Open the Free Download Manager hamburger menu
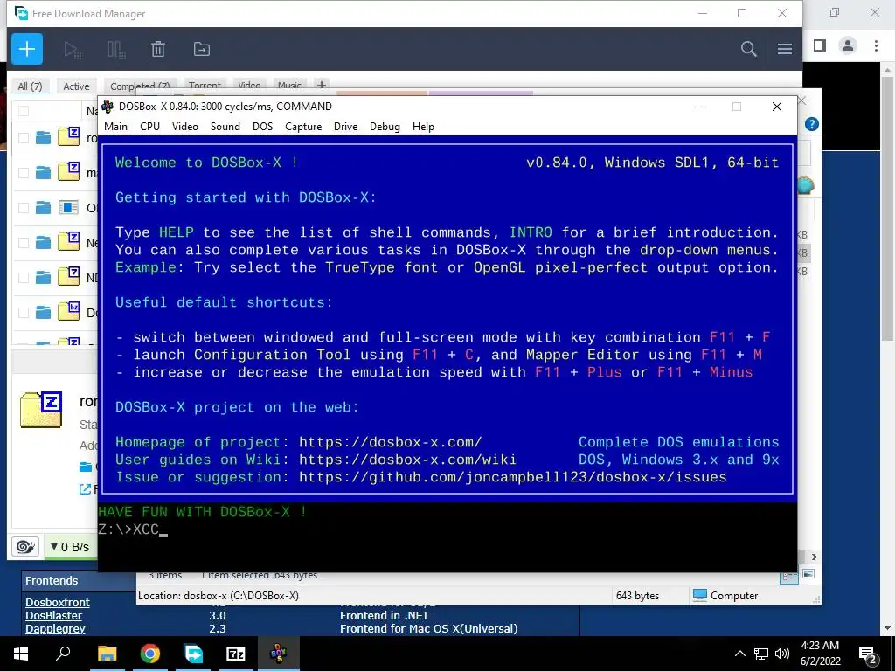 point(784,49)
